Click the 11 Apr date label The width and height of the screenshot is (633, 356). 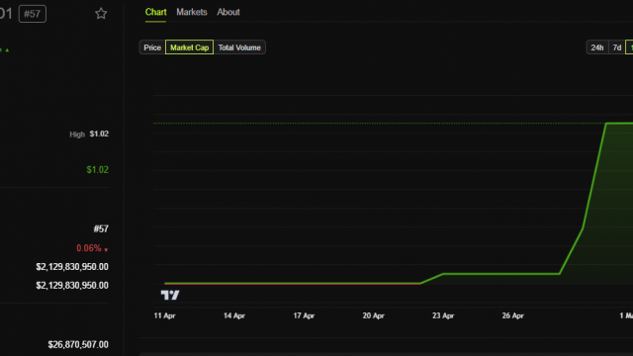pyautogui.click(x=165, y=315)
